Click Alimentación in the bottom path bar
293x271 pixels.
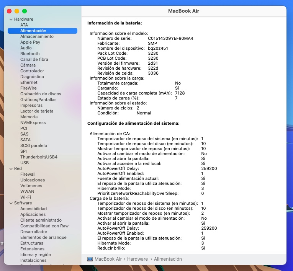(168, 259)
